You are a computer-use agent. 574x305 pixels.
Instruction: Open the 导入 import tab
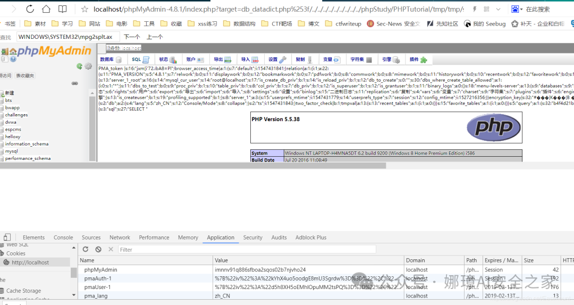[x=250, y=60]
